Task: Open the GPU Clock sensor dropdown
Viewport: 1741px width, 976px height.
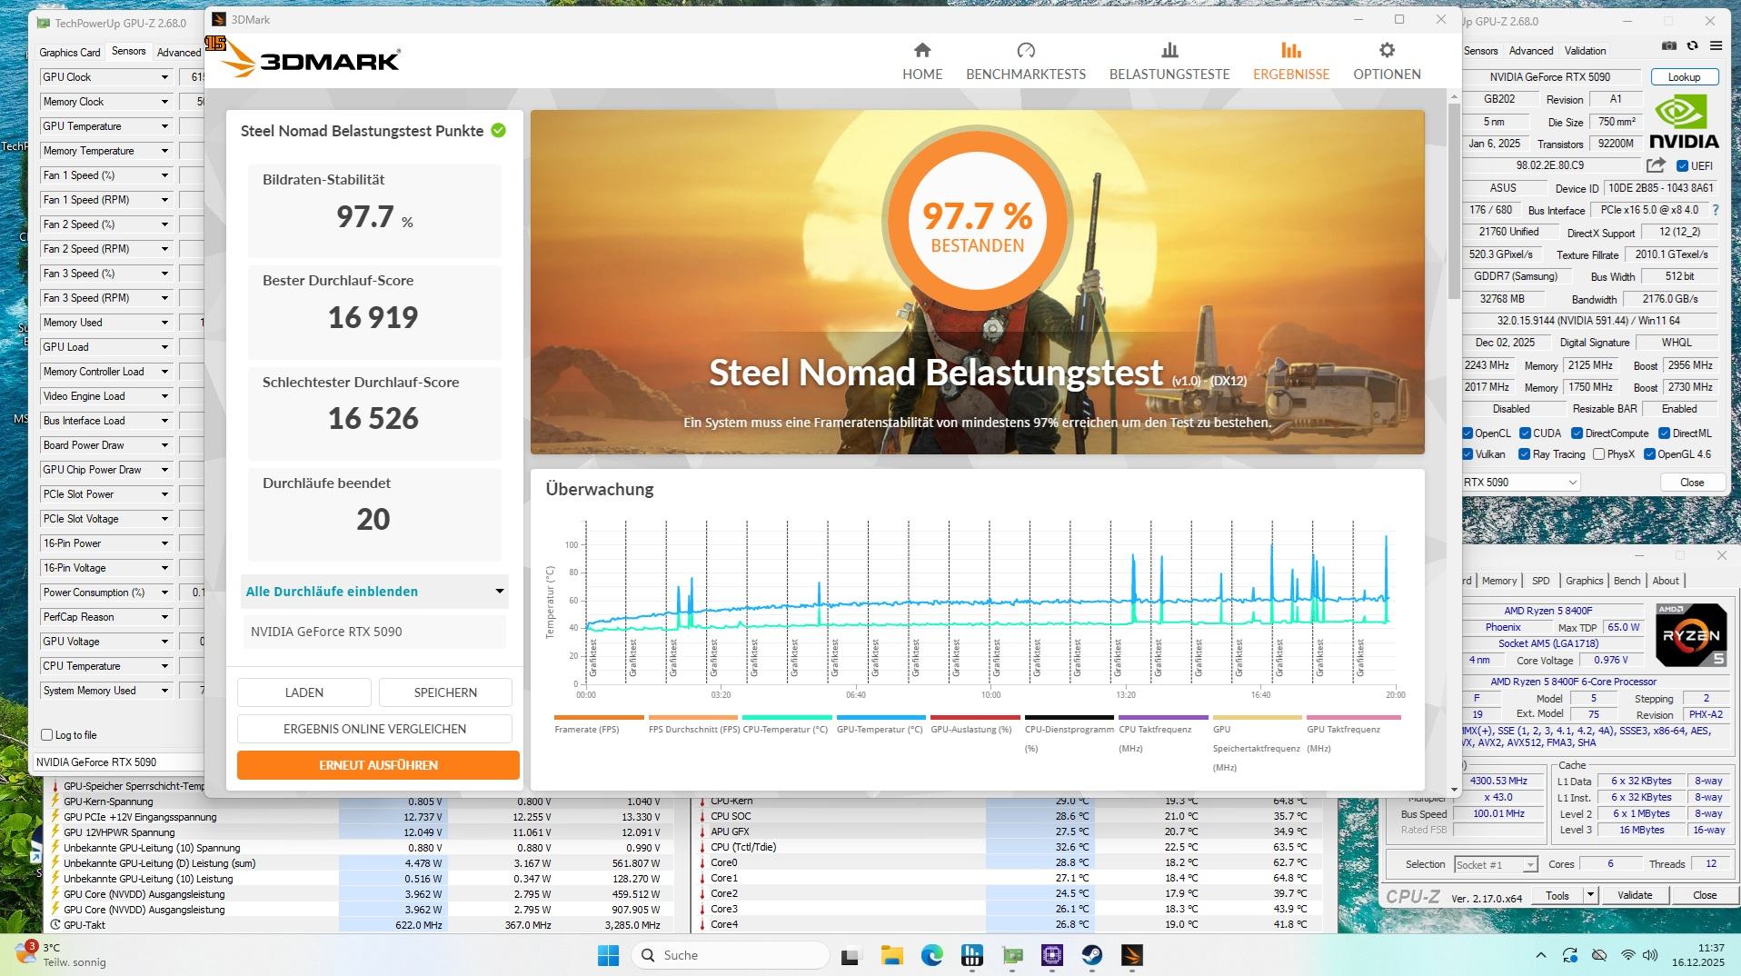Action: pos(164,77)
